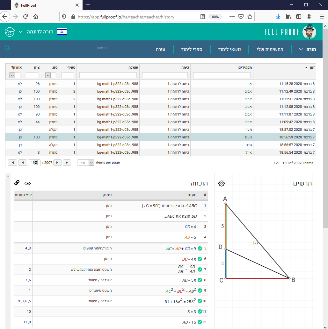Open the ספרי לימוד menu item
The width and height of the screenshot is (328, 329).
[x=192, y=50]
